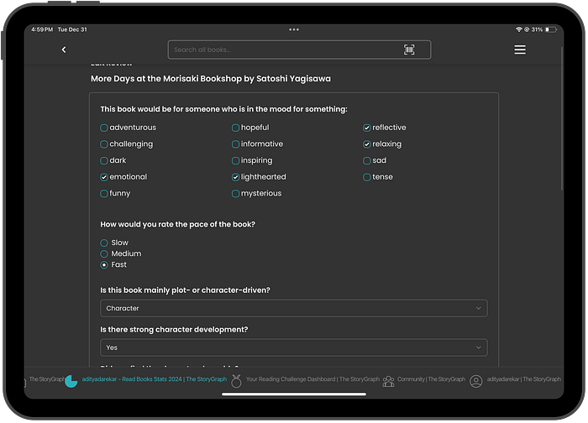This screenshot has width=588, height=423.
Task: Tap the home indicator bar
Action: pyautogui.click(x=294, y=394)
